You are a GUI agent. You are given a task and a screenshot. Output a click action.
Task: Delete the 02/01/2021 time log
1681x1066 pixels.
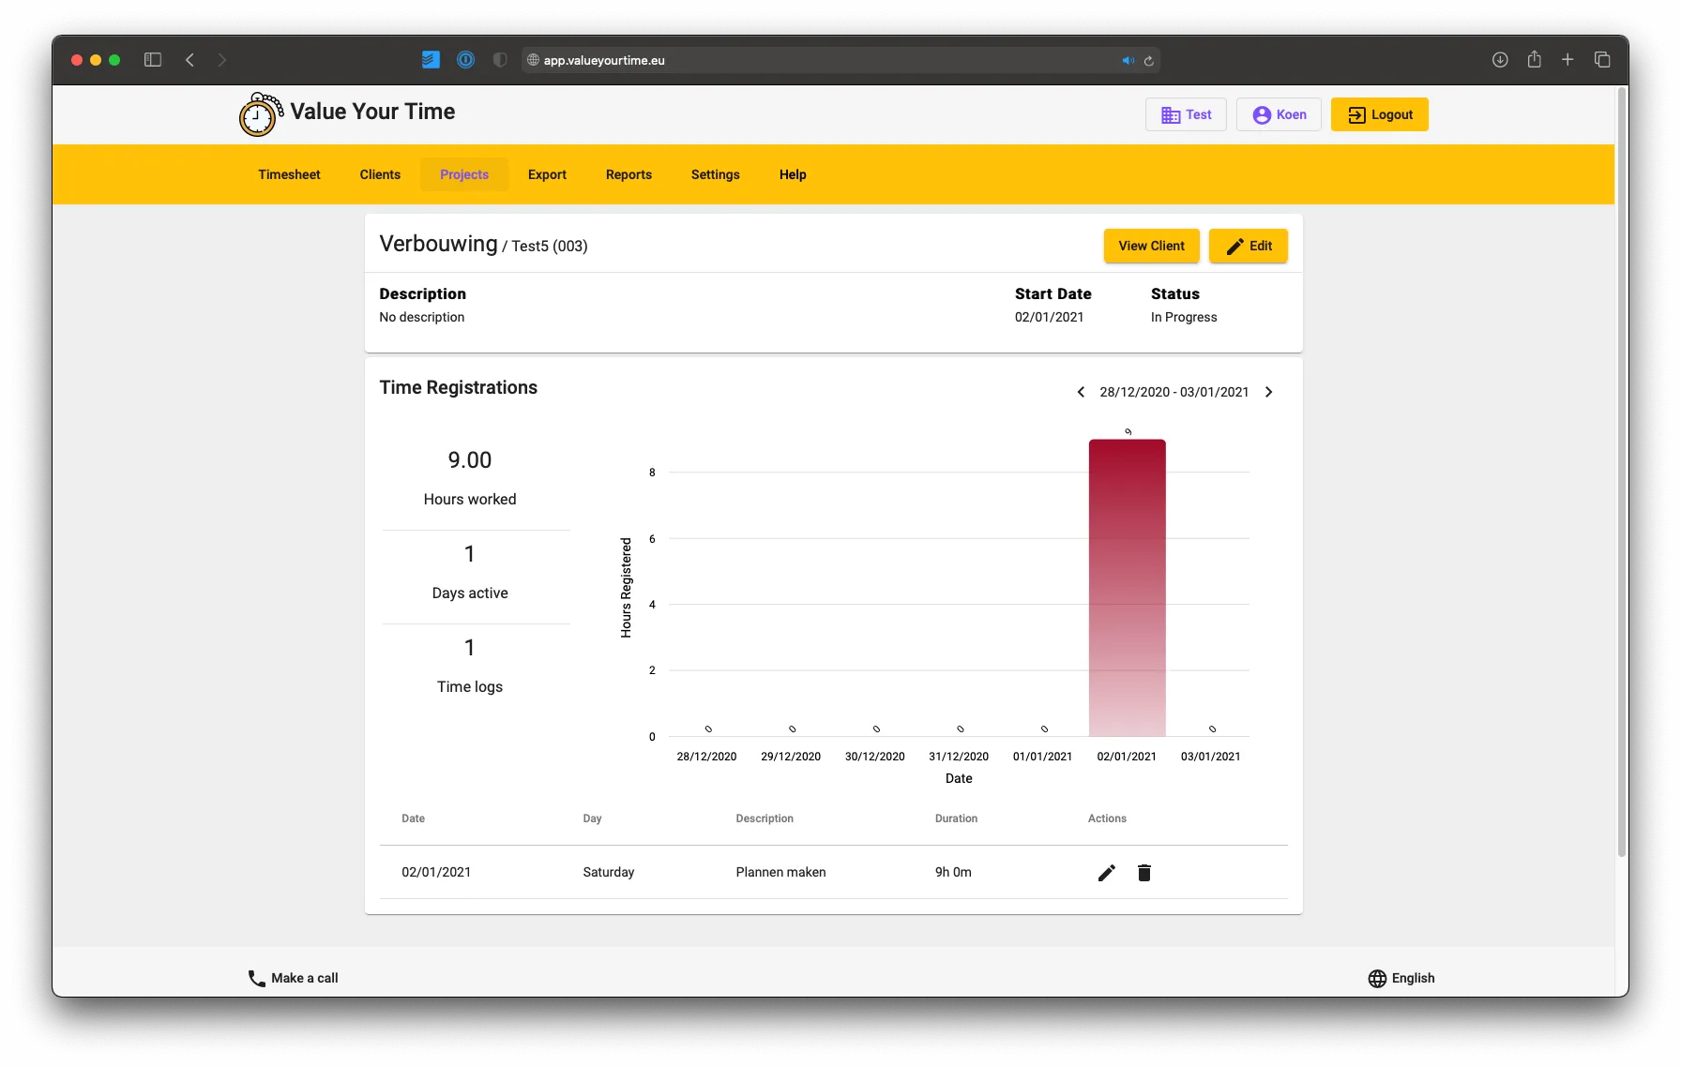(x=1144, y=872)
